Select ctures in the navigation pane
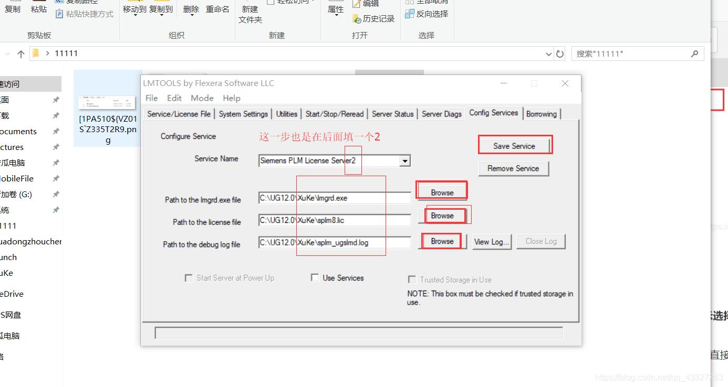Image resolution: width=728 pixels, height=387 pixels. (12, 147)
